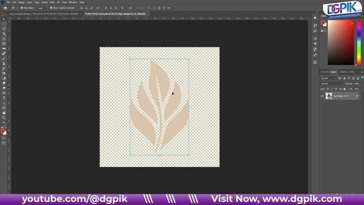Image resolution: width=364 pixels, height=205 pixels.
Task: Open the Image menu
Action: click(22, 2)
